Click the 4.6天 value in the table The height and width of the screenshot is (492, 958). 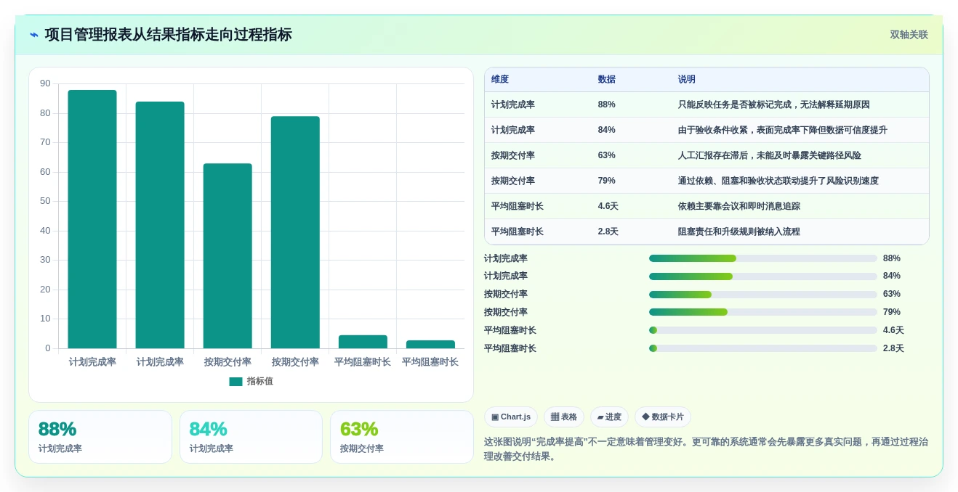(608, 206)
